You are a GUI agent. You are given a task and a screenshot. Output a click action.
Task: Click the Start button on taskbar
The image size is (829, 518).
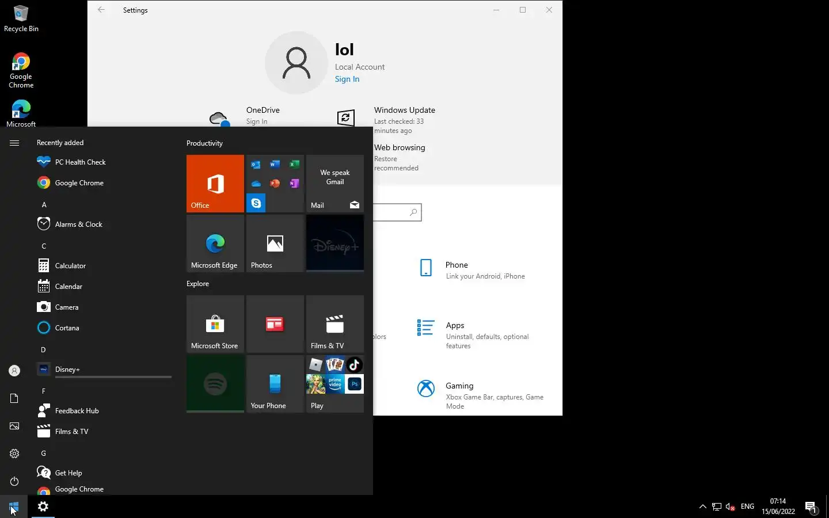coord(14,506)
